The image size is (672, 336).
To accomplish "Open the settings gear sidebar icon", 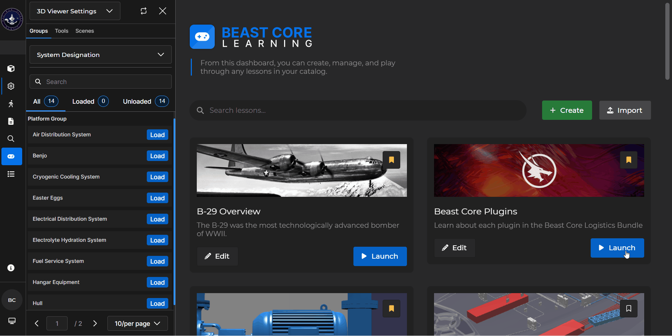I will (x=11, y=86).
